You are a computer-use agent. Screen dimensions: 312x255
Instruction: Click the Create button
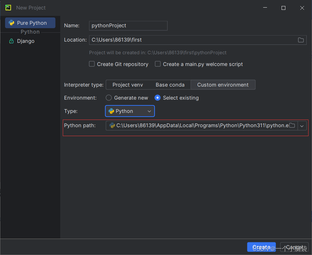point(261,247)
